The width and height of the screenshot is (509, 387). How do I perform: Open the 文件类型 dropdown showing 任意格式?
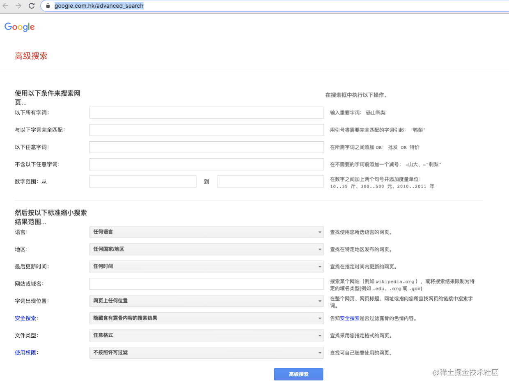(206, 336)
